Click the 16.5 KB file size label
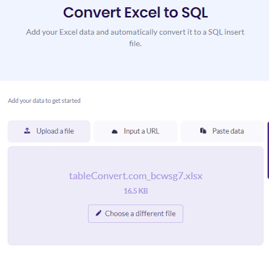The width and height of the screenshot is (269, 270). click(x=136, y=191)
